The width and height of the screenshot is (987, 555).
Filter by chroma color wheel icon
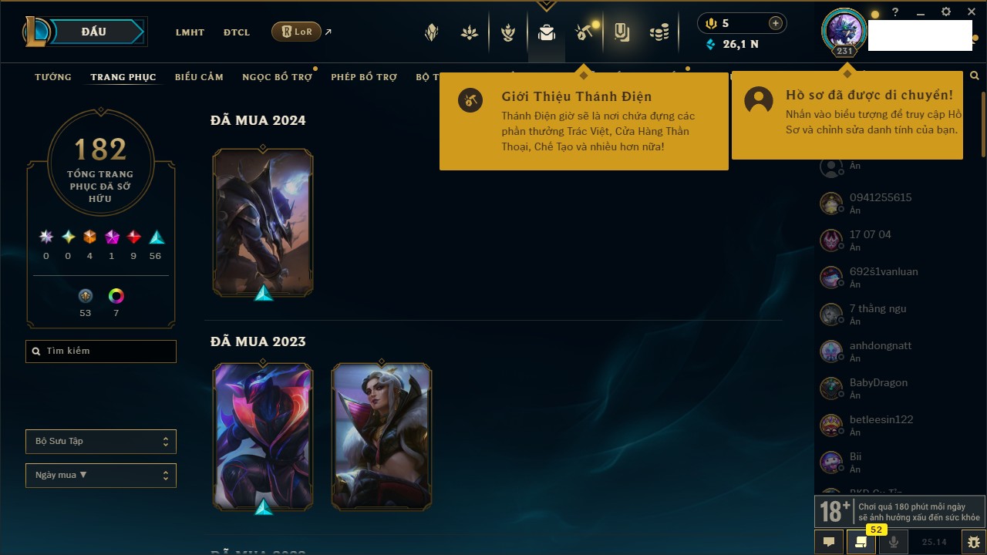coord(116,296)
